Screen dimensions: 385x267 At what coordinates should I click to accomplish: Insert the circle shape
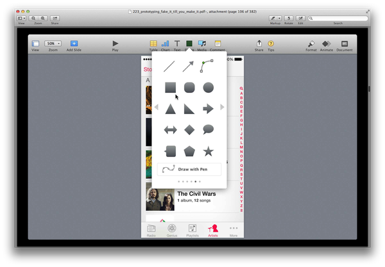coord(208,88)
